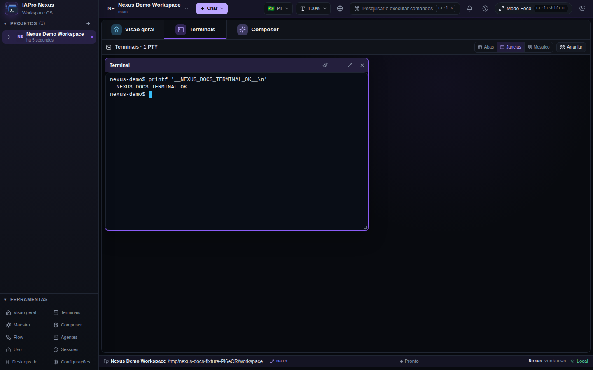Collapse the FERRAMENTAS section
Viewport: 593px width, 370px height.
5,300
